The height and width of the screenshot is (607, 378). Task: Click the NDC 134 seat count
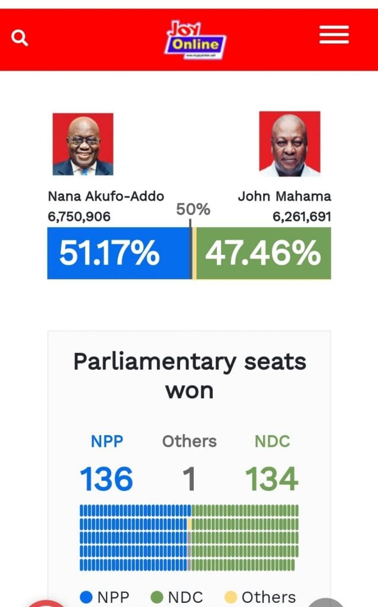(x=272, y=479)
